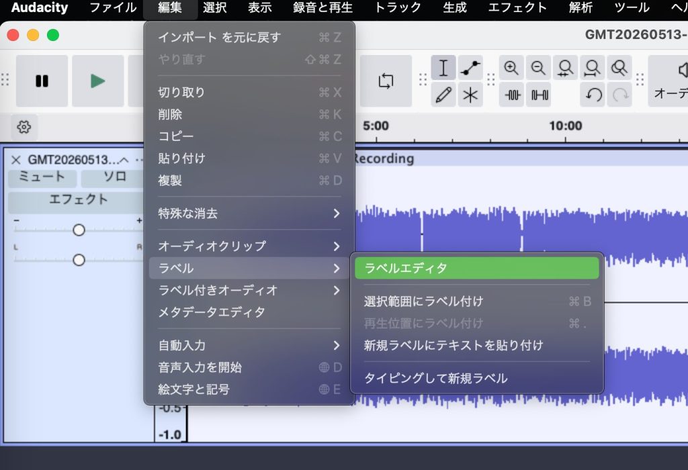
Task: Click the green Play button
Action: 97,81
